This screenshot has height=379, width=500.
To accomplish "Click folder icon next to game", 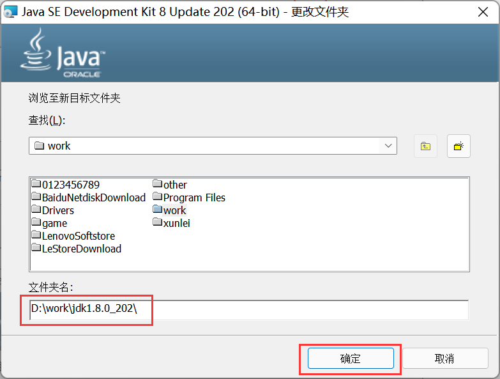I will point(36,222).
